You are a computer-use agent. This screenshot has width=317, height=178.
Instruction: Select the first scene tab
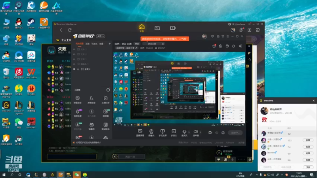click(80, 44)
